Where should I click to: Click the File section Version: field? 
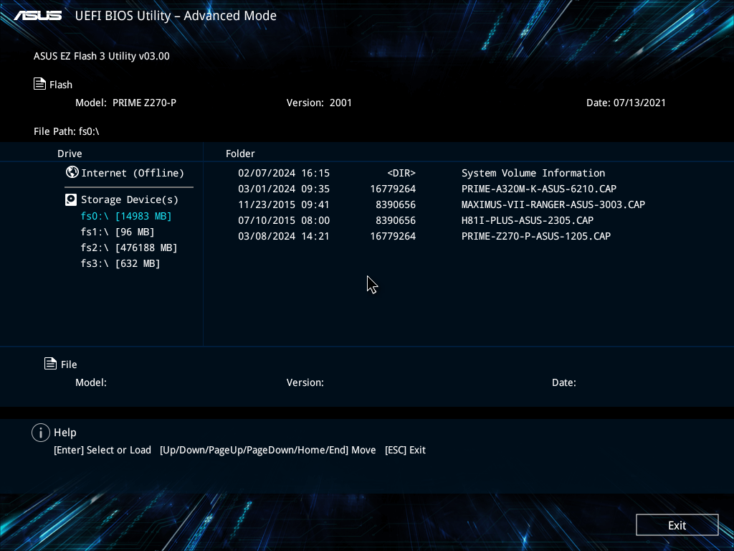pyautogui.click(x=305, y=382)
